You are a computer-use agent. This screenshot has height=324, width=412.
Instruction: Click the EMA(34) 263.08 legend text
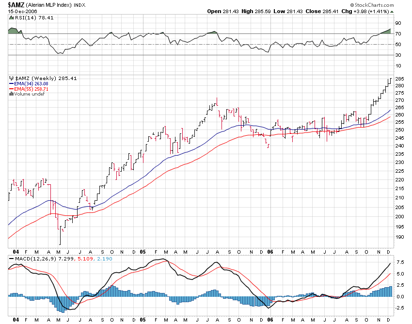pos(31,83)
